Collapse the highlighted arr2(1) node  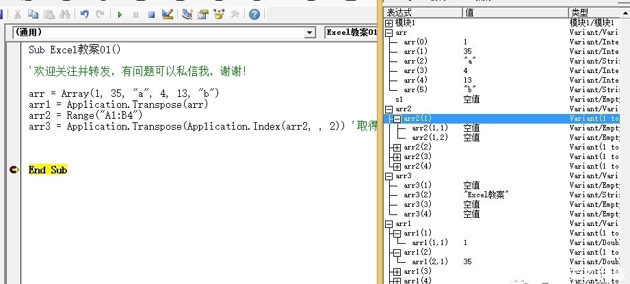coord(397,119)
